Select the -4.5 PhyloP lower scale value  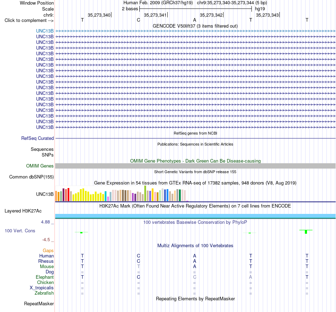46,239
